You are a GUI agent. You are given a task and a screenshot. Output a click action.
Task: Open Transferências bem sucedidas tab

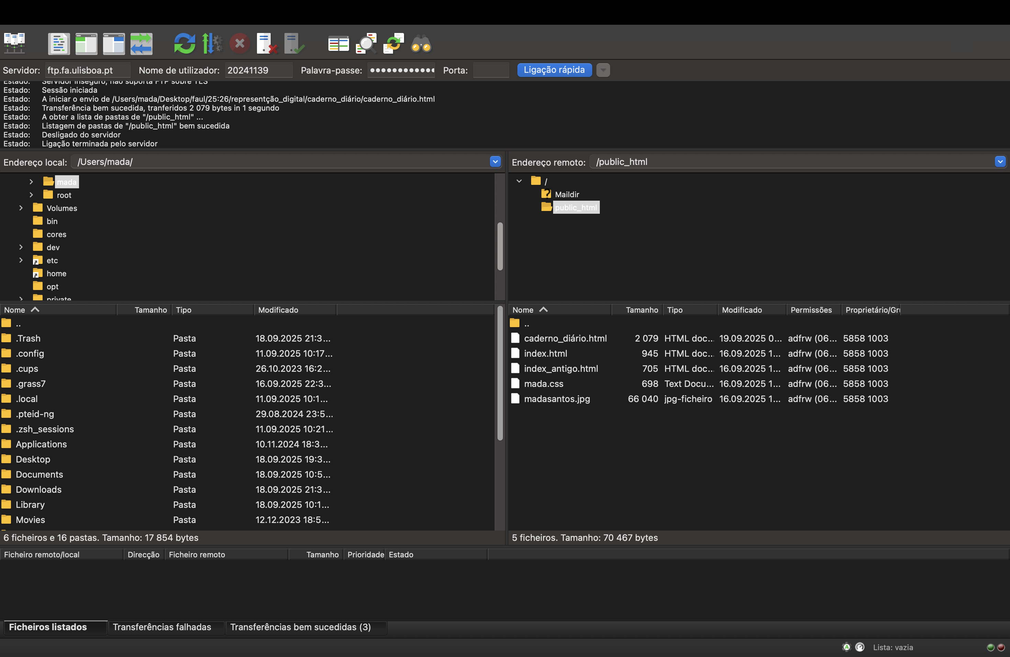[x=300, y=627]
